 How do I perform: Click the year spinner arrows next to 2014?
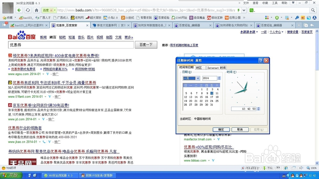coord(219,78)
